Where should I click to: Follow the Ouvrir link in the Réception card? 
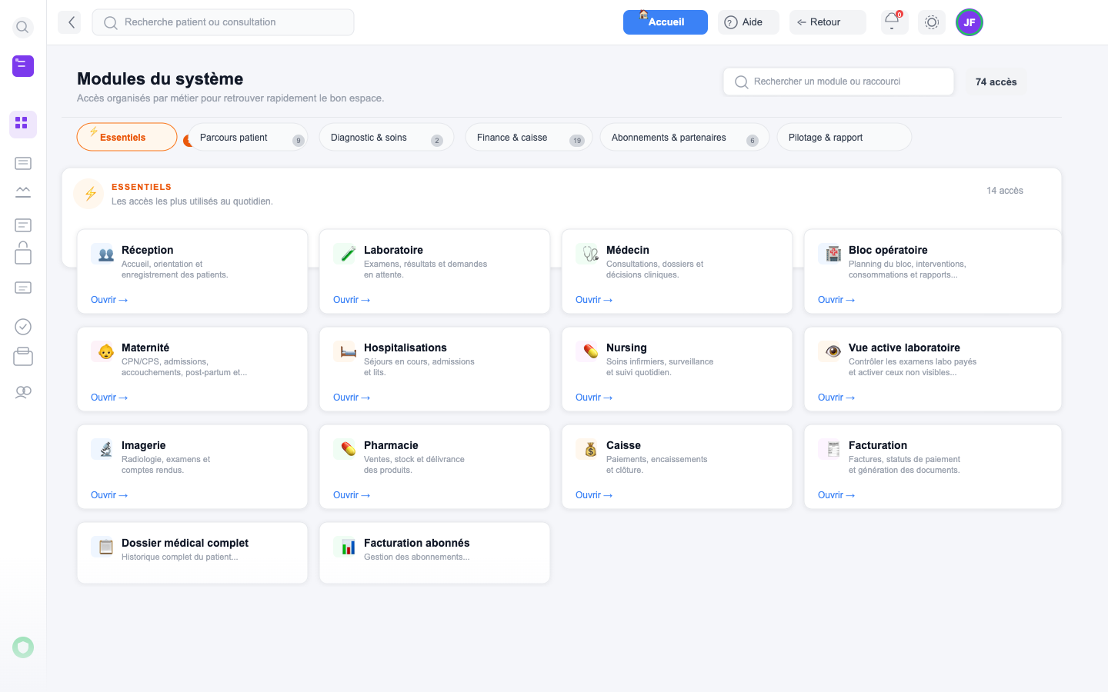[109, 300]
